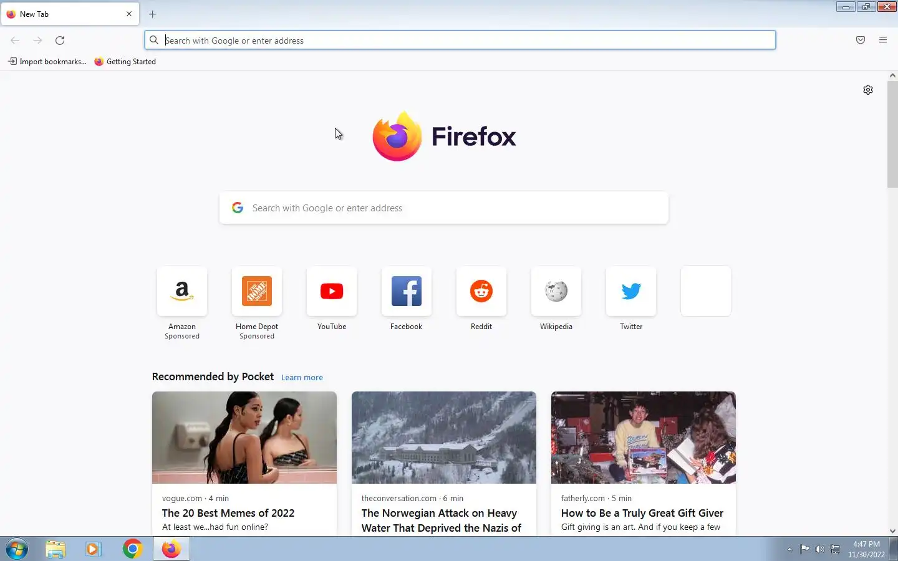This screenshot has height=561, width=898.
Task: Click the empty shortcut tile after Twitter
Action: coord(706,291)
